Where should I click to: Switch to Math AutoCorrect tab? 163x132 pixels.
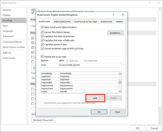[62, 21]
